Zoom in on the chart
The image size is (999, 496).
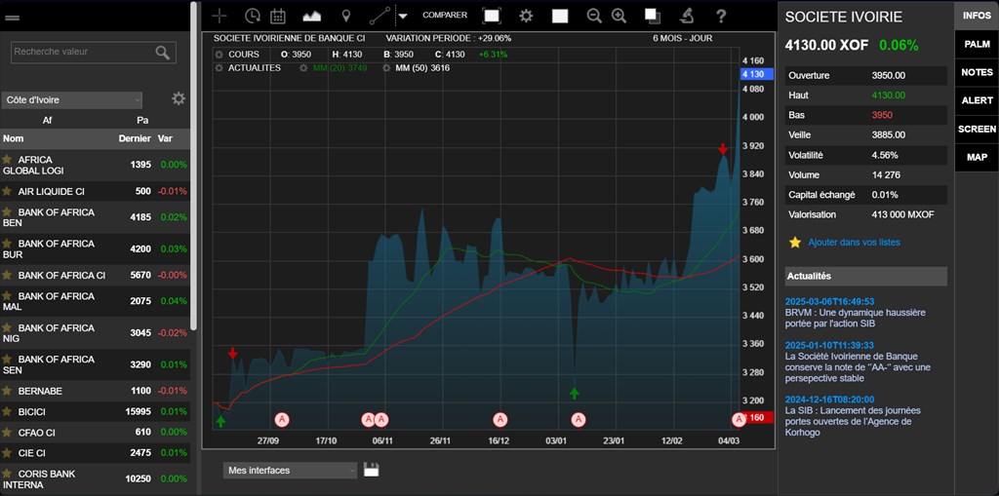coord(619,16)
